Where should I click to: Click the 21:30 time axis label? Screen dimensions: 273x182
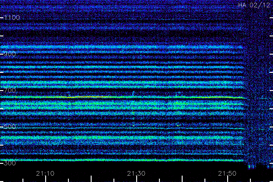point(136,174)
